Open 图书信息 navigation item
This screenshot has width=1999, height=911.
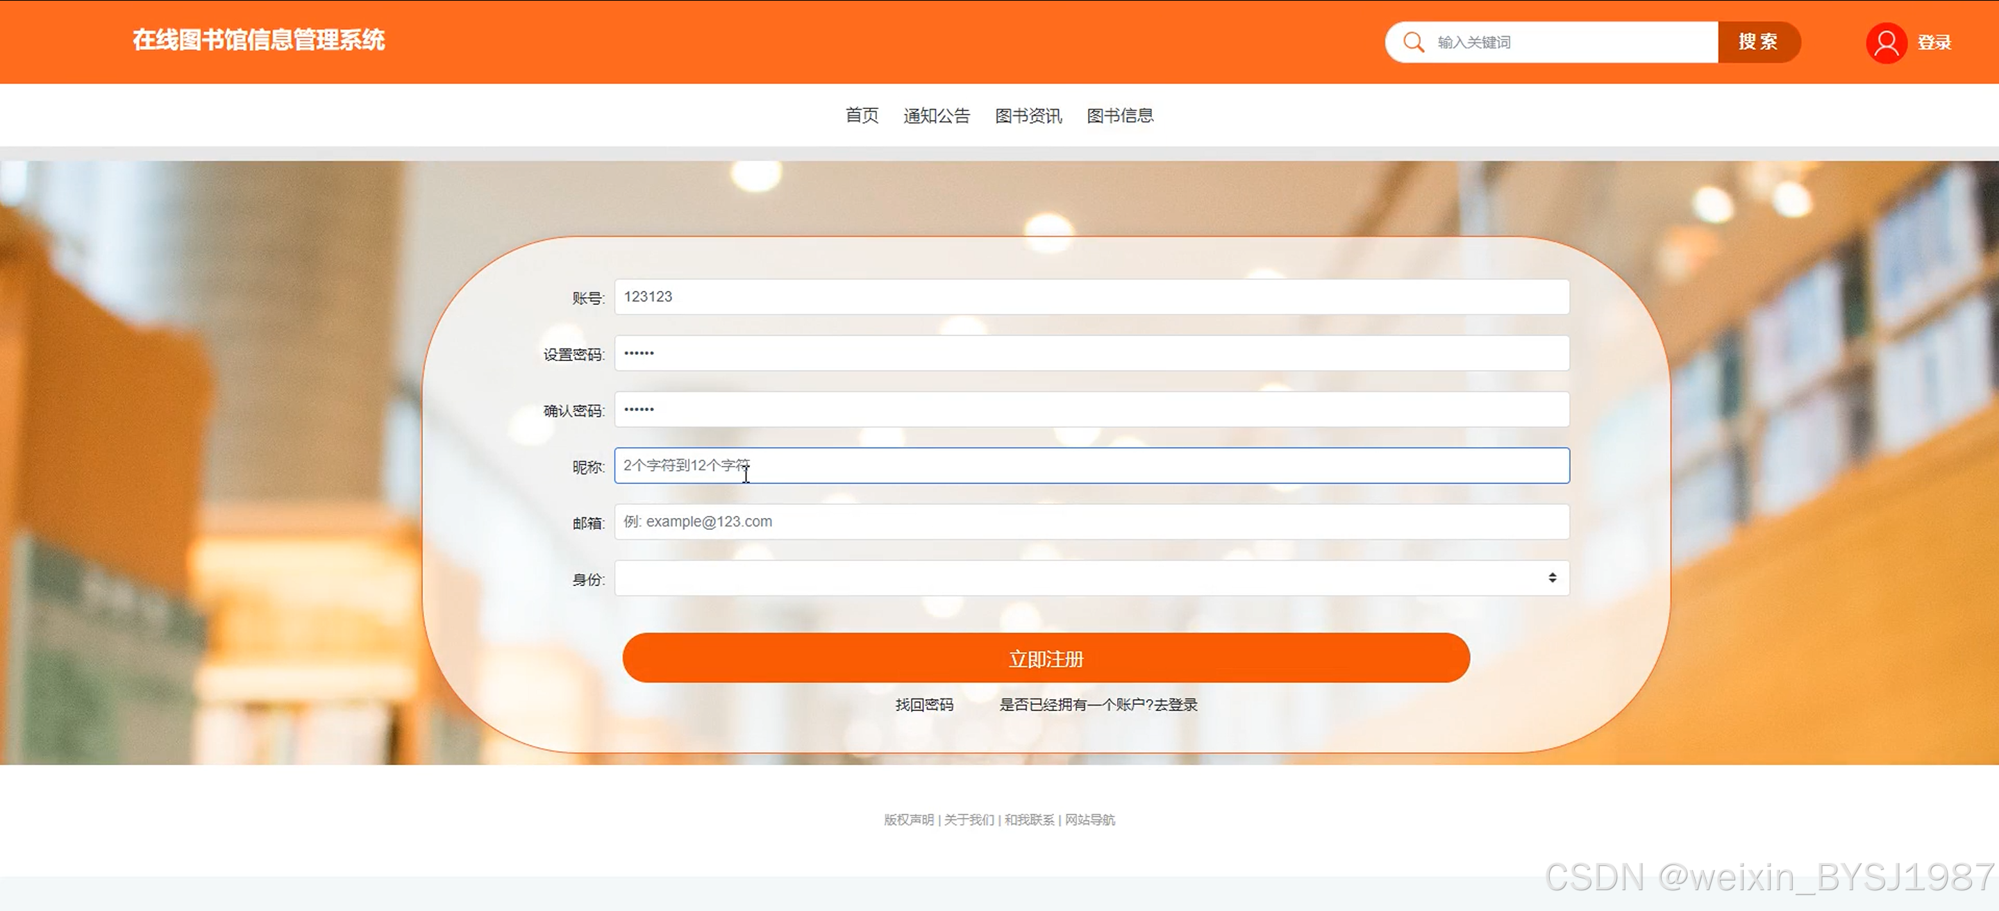[x=1120, y=116]
